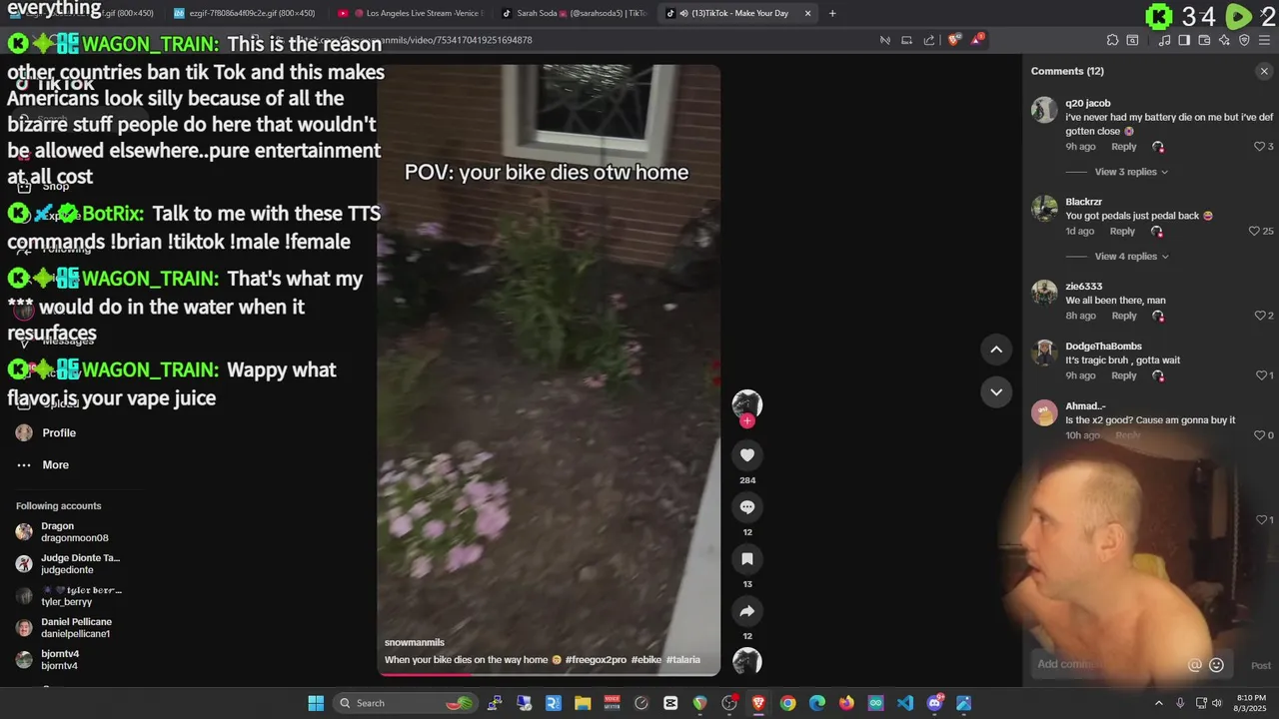Open Leo AI sparkle icon
Screen dimensions: 1279x719
point(1224,40)
